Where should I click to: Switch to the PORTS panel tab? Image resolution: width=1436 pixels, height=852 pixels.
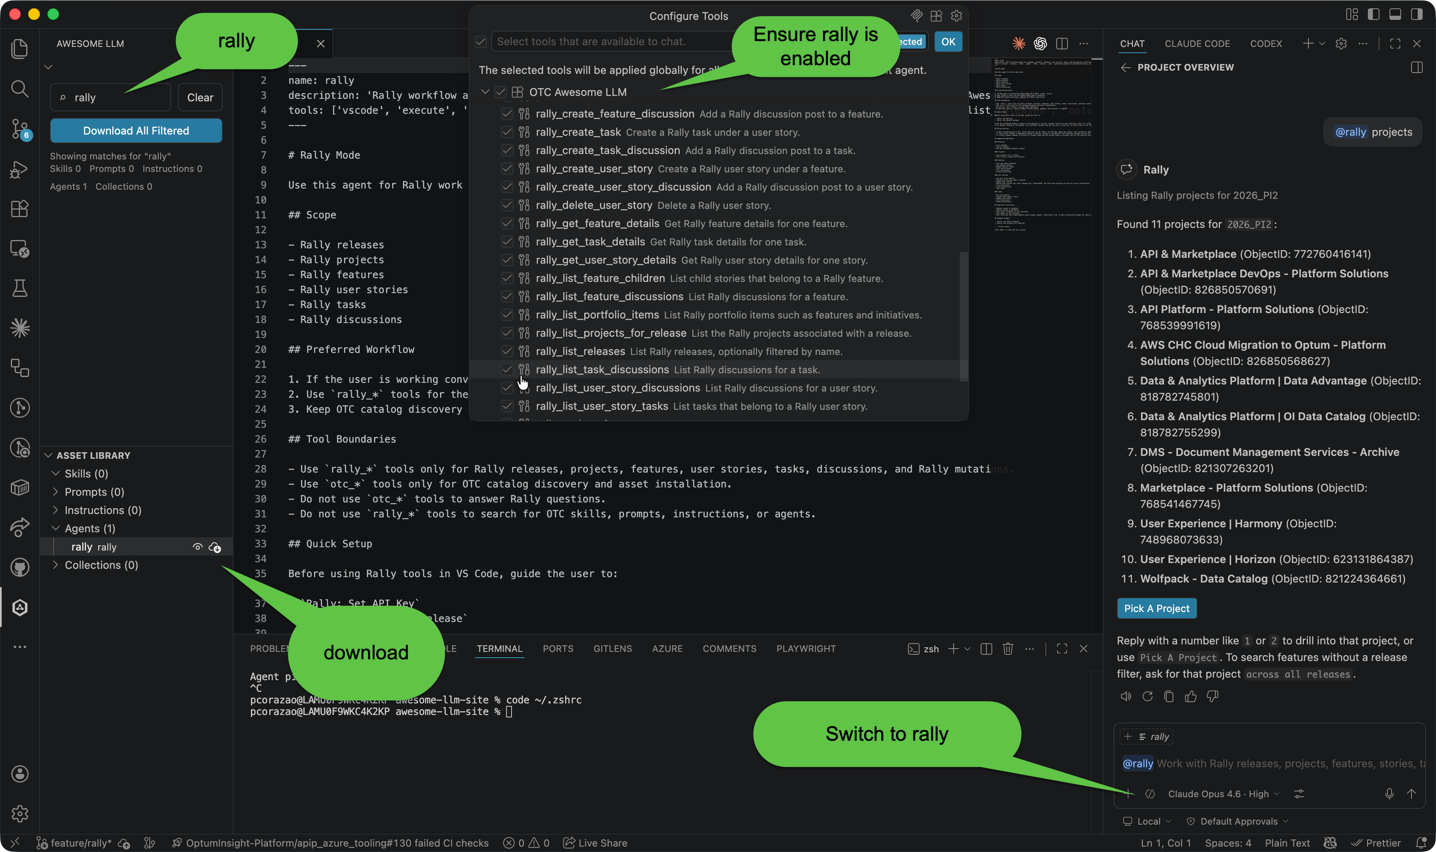click(x=558, y=649)
